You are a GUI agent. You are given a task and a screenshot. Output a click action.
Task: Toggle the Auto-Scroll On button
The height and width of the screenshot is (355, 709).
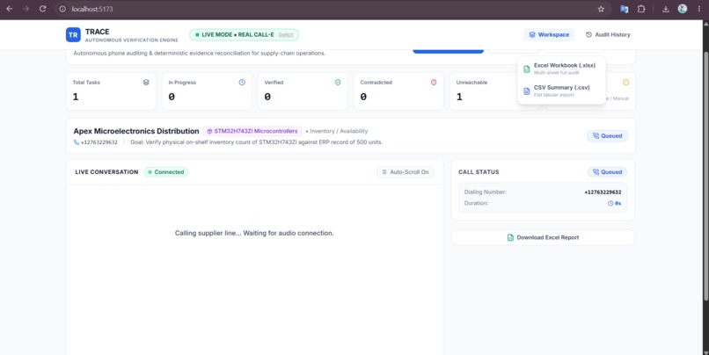pos(406,172)
